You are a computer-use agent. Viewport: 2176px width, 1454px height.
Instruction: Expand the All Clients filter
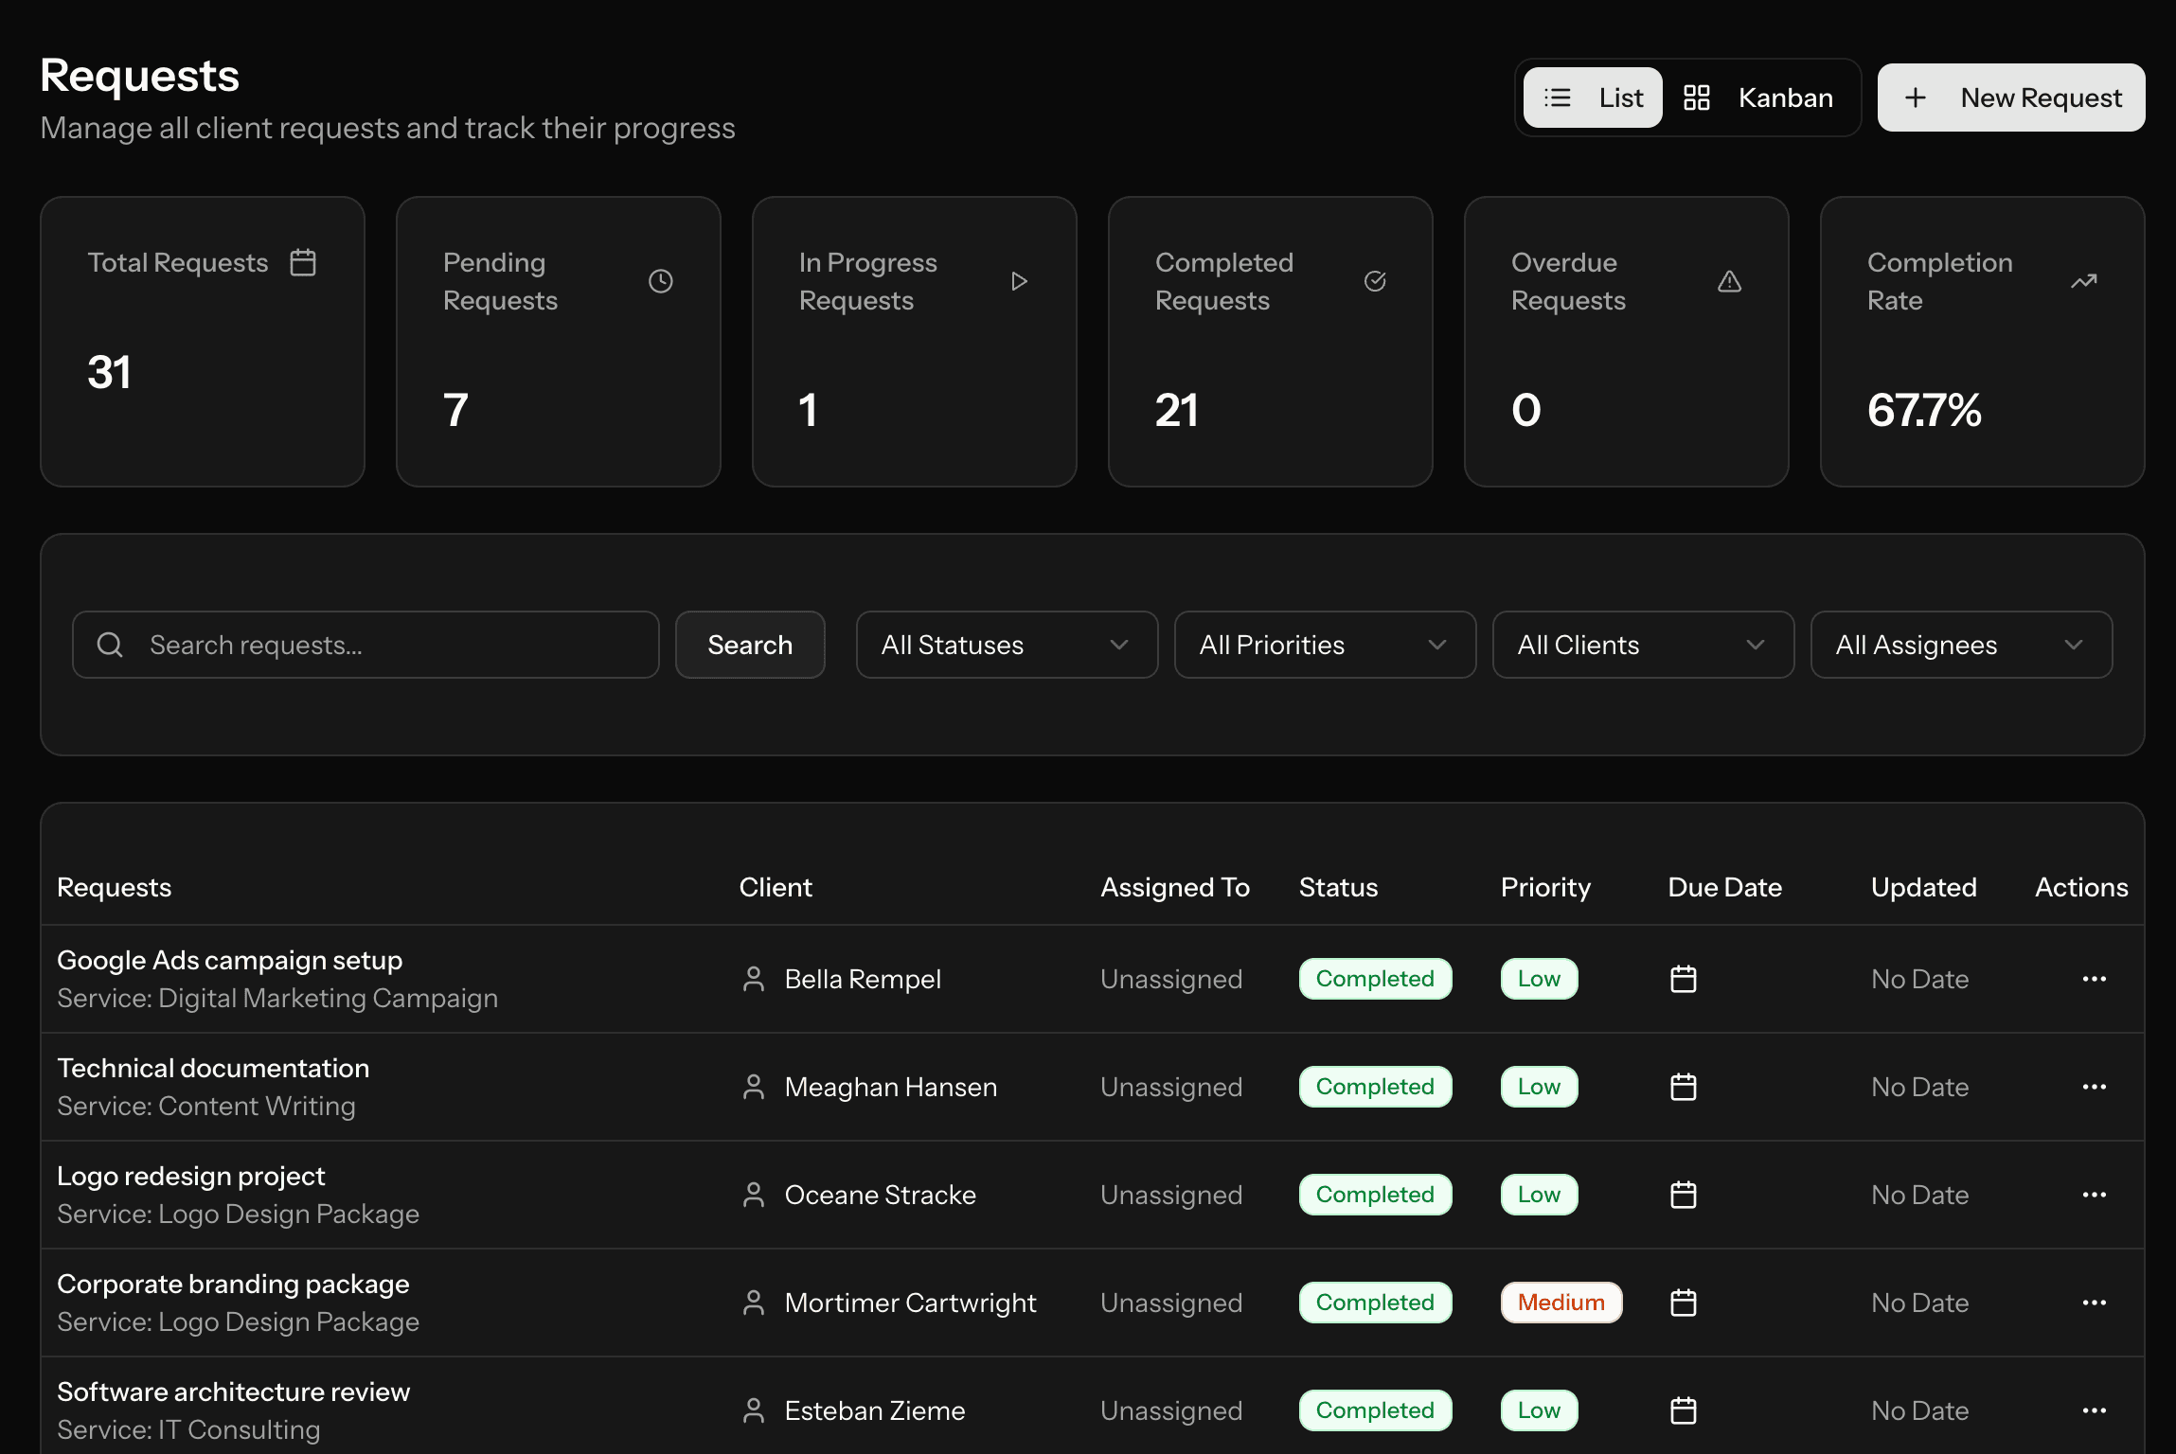coord(1642,645)
